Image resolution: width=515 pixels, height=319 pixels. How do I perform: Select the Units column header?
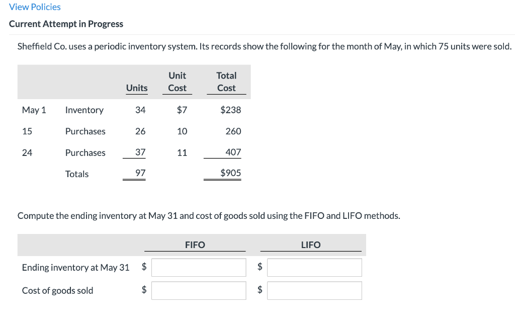click(137, 88)
